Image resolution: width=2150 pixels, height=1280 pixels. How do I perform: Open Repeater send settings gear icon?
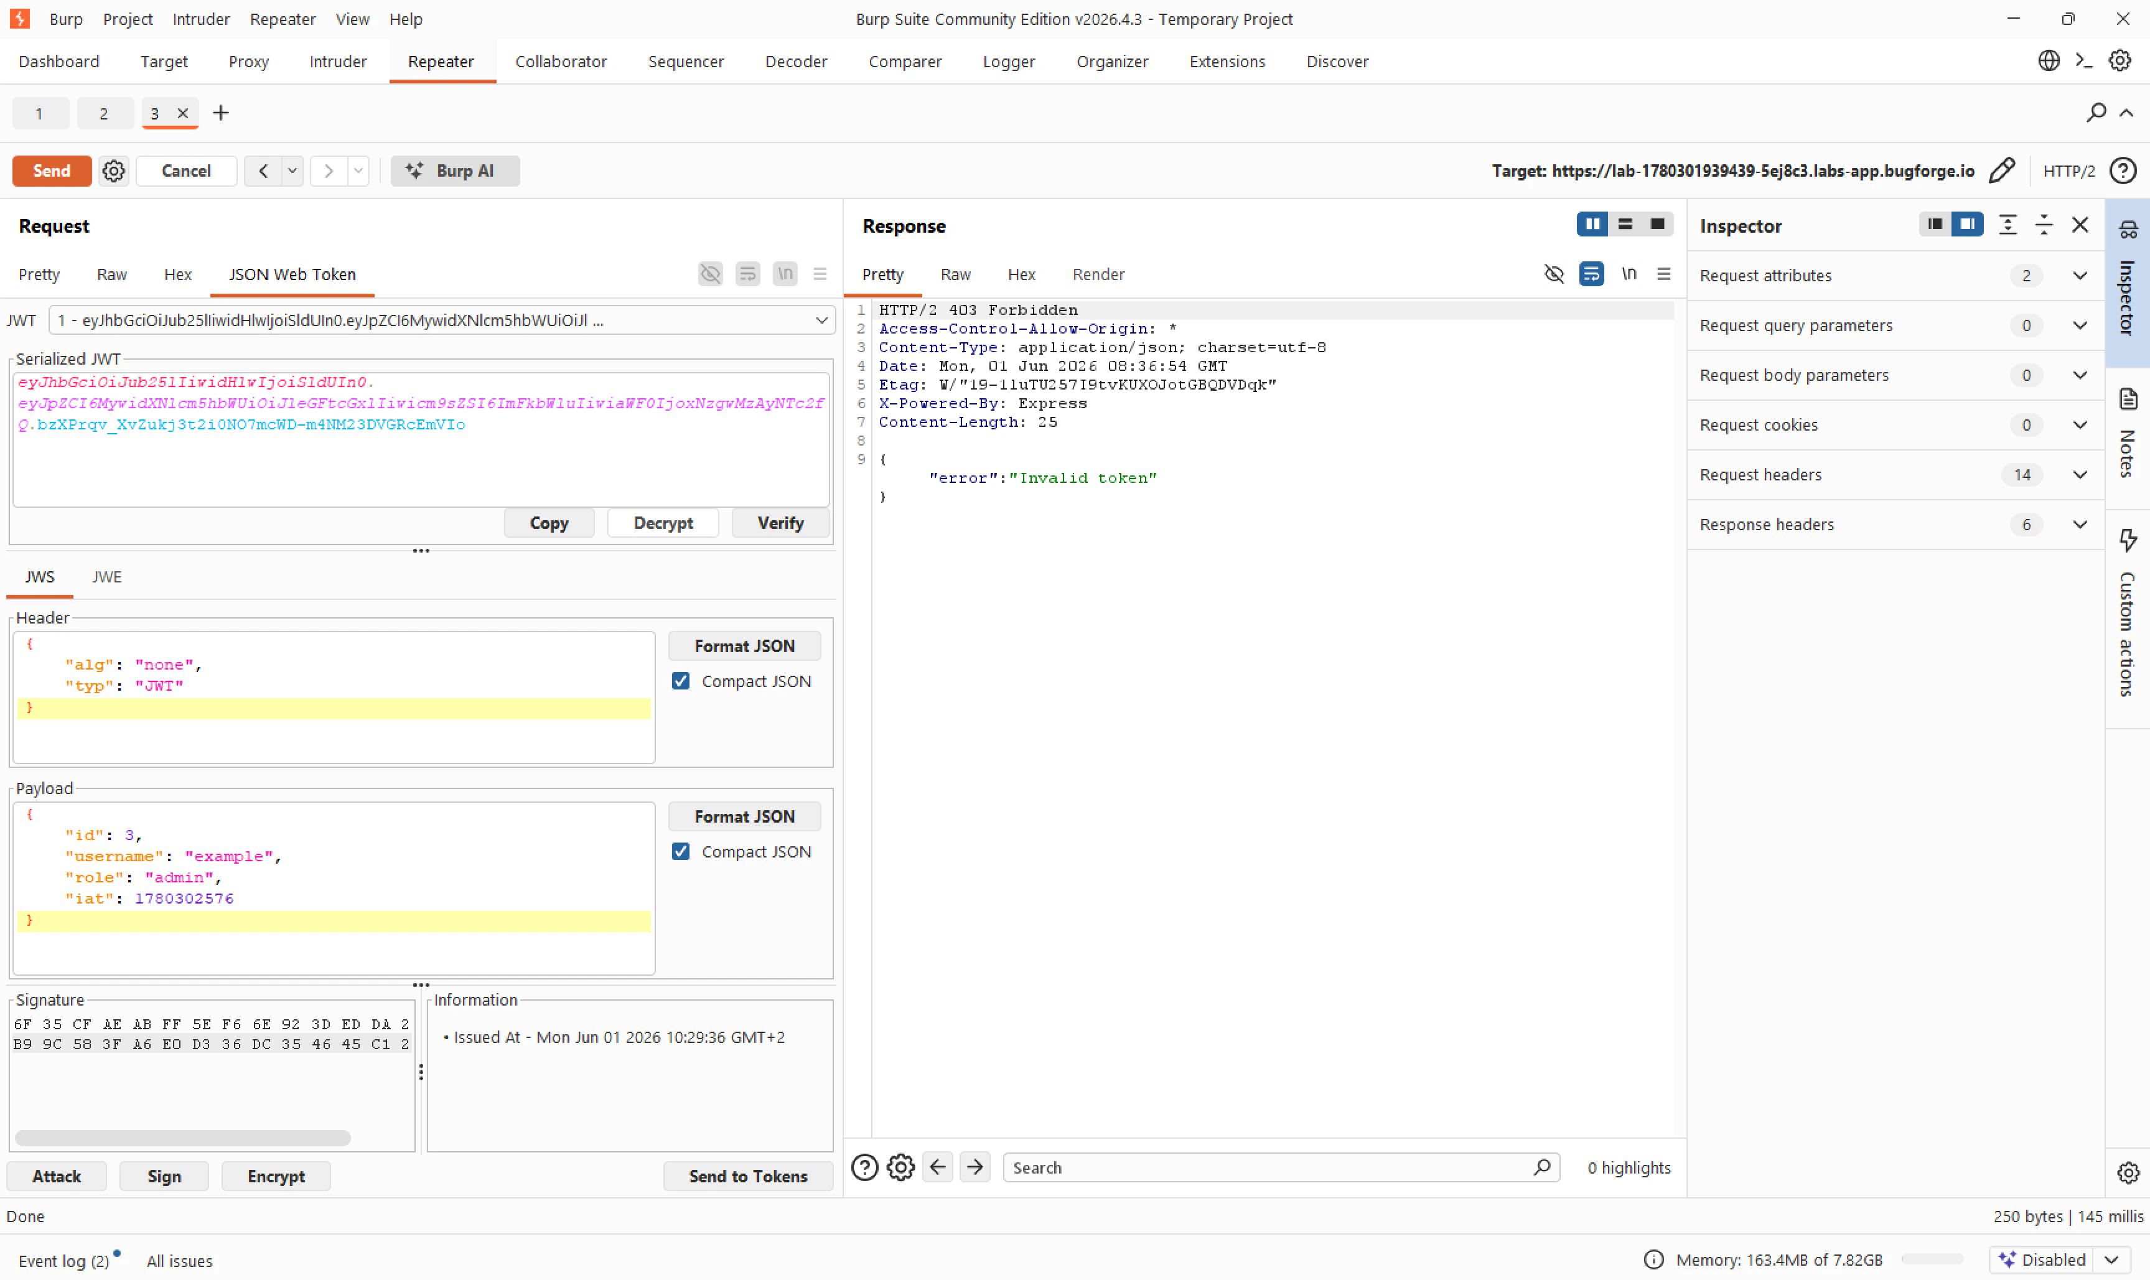pyautogui.click(x=113, y=171)
